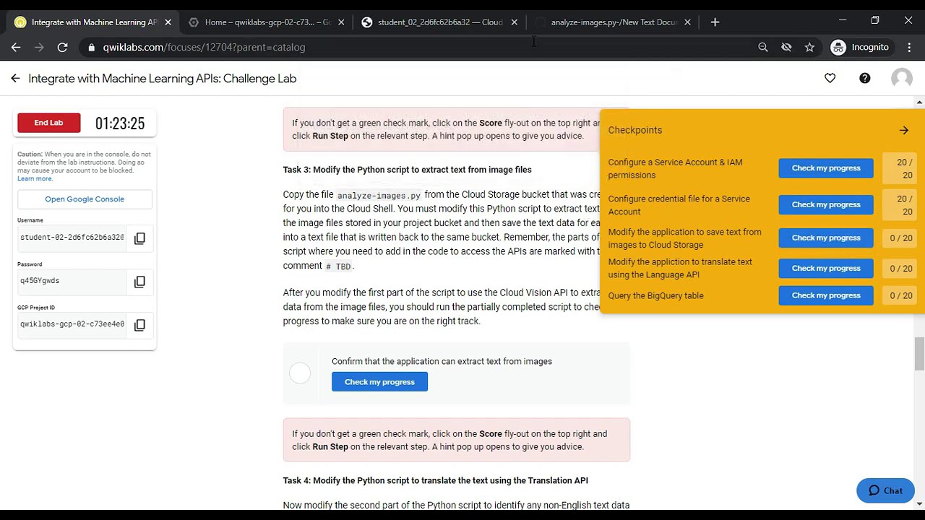Open the zoom magnifier icon in address bar
Viewport: 925px width, 520px height.
pyautogui.click(x=763, y=47)
